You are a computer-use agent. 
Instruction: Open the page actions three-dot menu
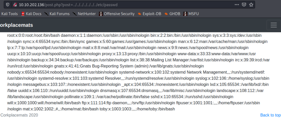(237, 5)
